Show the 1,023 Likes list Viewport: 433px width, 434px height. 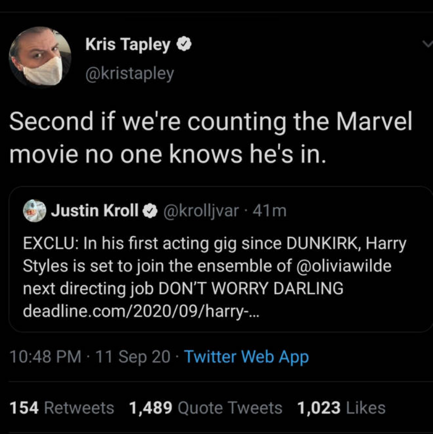coord(341,407)
